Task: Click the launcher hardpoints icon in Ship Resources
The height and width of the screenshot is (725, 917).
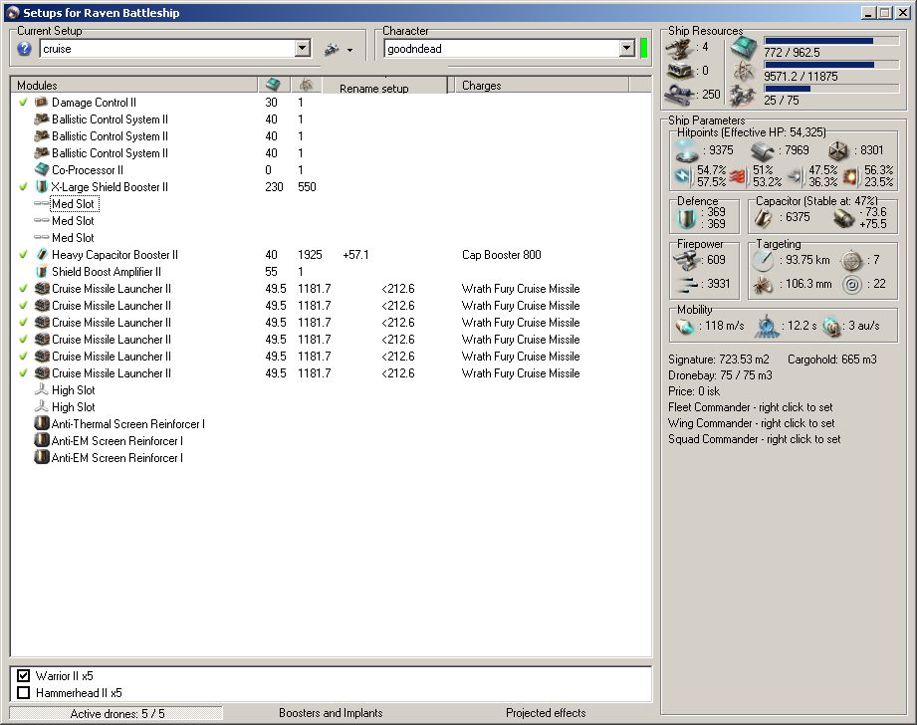Action: [x=680, y=72]
